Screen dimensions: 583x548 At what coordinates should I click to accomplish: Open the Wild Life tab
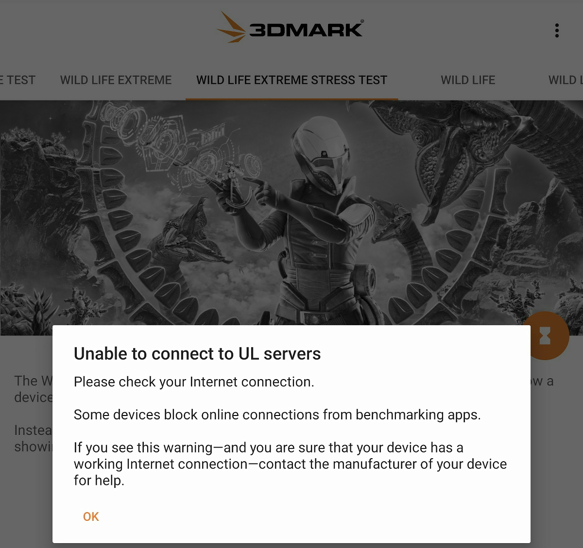(468, 80)
